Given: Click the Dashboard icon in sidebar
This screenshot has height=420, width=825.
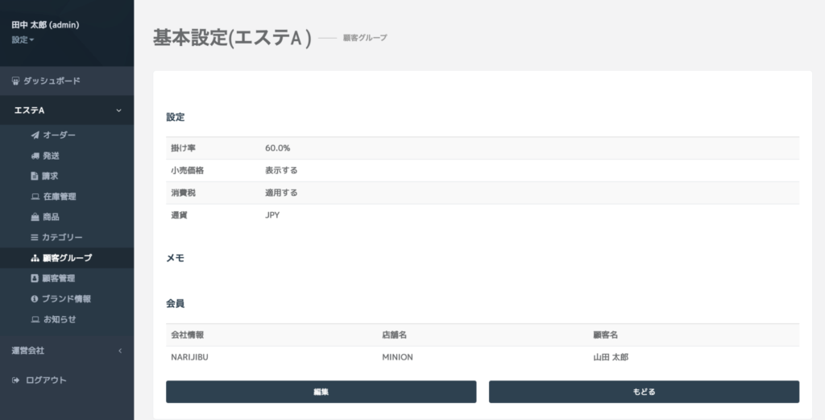Looking at the screenshot, I should pos(15,81).
